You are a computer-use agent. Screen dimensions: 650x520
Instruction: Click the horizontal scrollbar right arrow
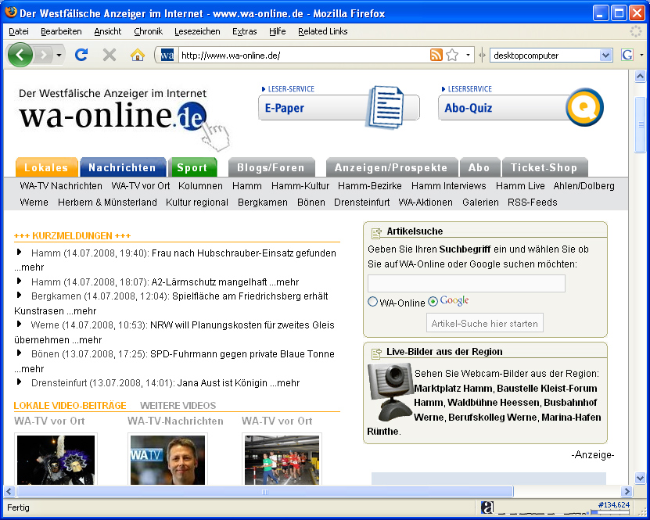pos(627,492)
